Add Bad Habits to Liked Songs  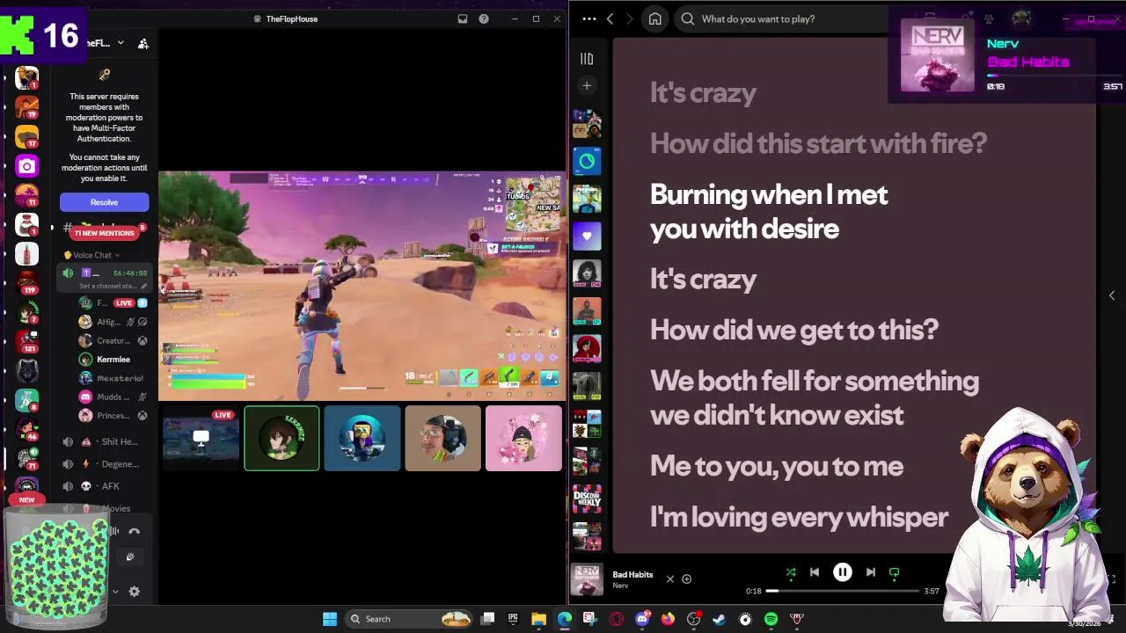[686, 579]
